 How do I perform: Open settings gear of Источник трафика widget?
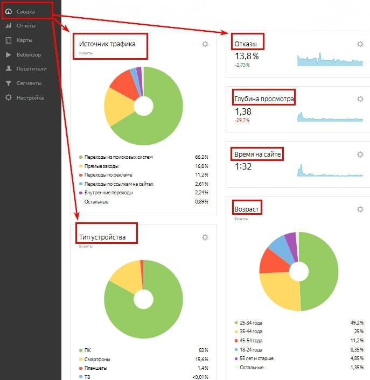[205, 44]
